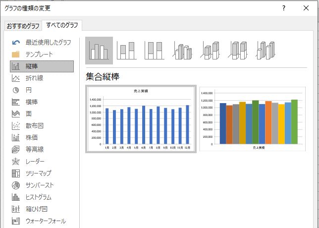Image resolution: width=319 pixels, height=228 pixels.
Task: Select the 折れ線 line chart category
Action: tap(42, 78)
